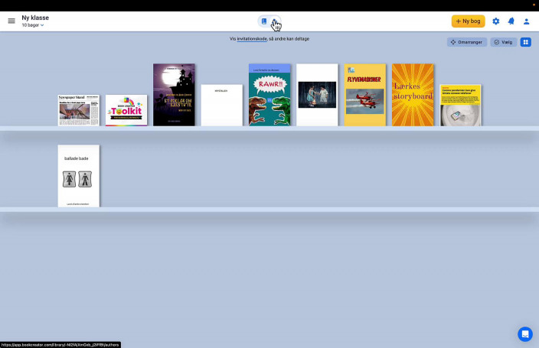The width and height of the screenshot is (539, 348).
Task: Open library settings gear icon
Action: click(x=495, y=21)
